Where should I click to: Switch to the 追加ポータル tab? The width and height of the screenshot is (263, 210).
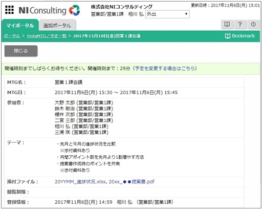point(57,26)
